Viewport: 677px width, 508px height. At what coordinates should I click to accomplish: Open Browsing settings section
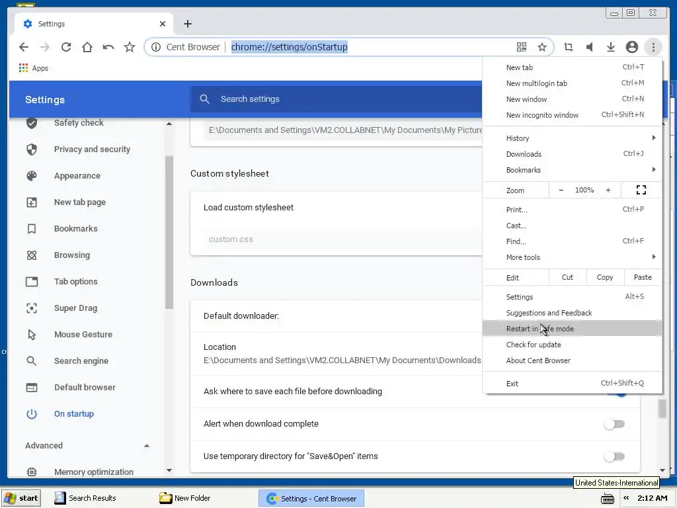(x=71, y=255)
